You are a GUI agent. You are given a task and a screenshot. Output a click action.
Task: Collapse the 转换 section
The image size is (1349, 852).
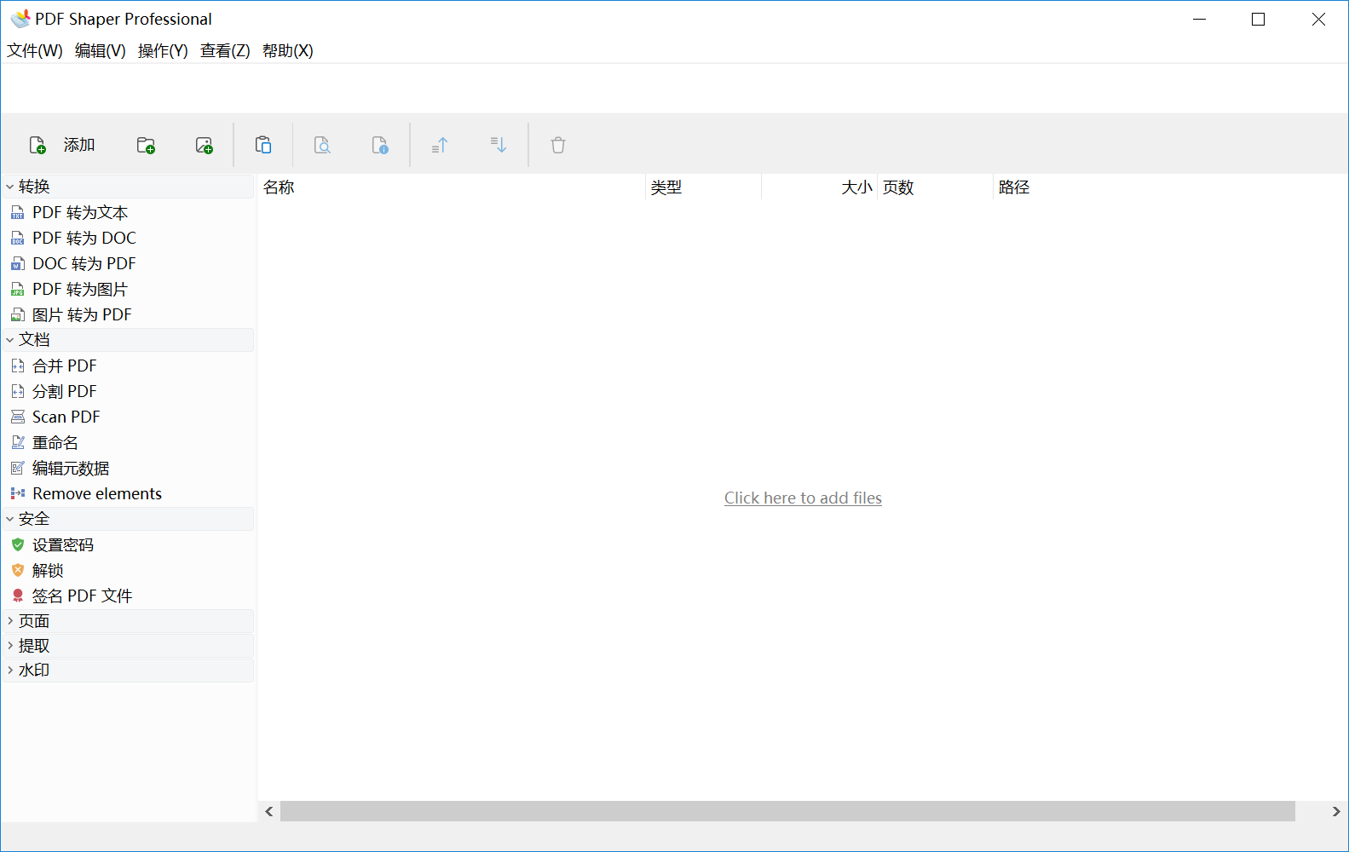pos(10,187)
